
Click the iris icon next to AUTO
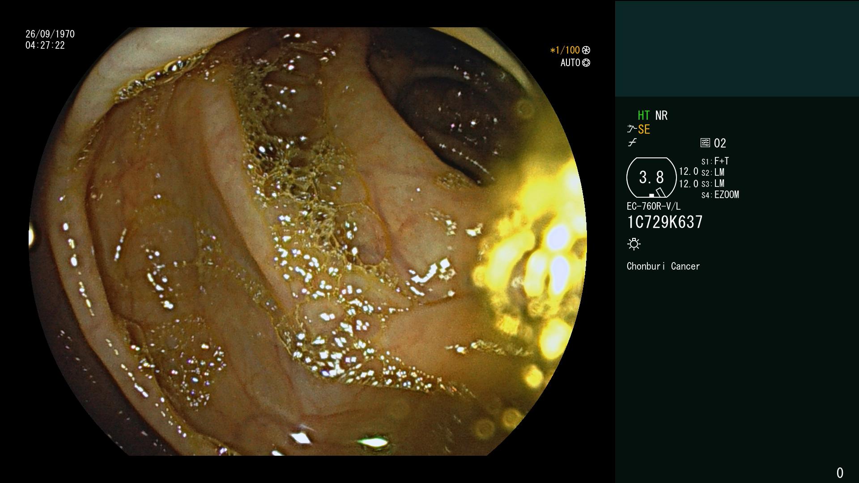pos(586,63)
